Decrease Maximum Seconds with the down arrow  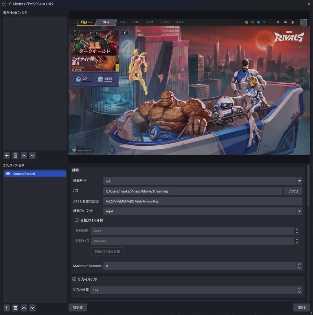[299, 268]
